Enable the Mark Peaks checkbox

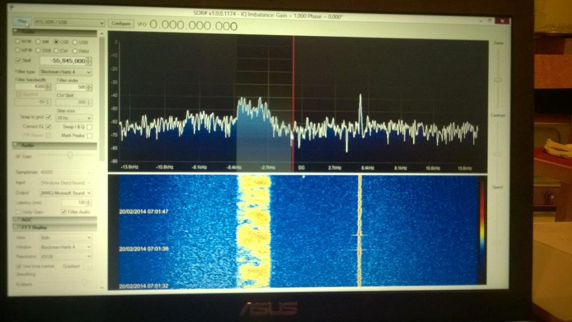click(x=89, y=136)
